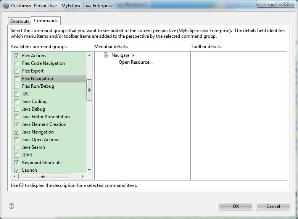This screenshot has height=219, width=298.
Task: Uncheck the Keyboard Shortcuts checkbox
Action: click(16, 163)
